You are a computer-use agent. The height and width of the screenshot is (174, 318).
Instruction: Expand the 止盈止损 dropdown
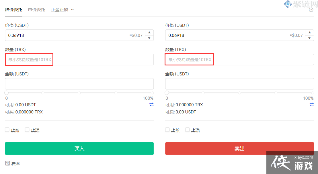[63, 9]
